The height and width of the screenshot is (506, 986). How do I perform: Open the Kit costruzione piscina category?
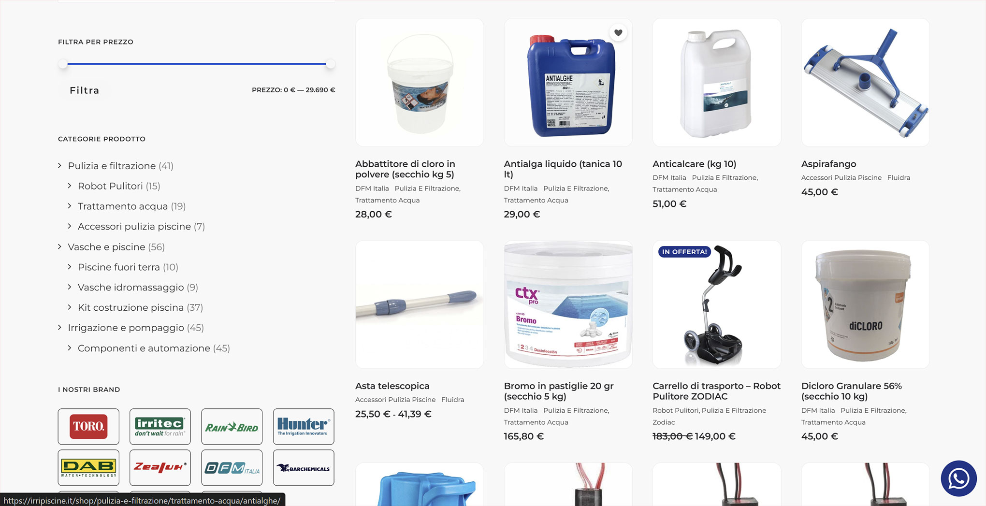(130, 307)
